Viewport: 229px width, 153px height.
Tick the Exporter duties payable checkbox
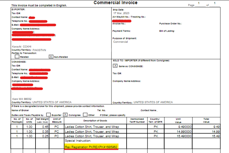point(48,114)
